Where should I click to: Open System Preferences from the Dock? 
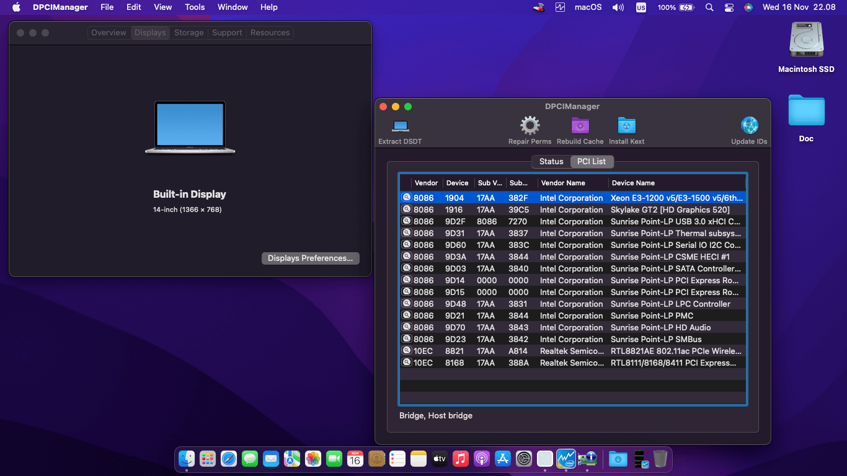[524, 459]
